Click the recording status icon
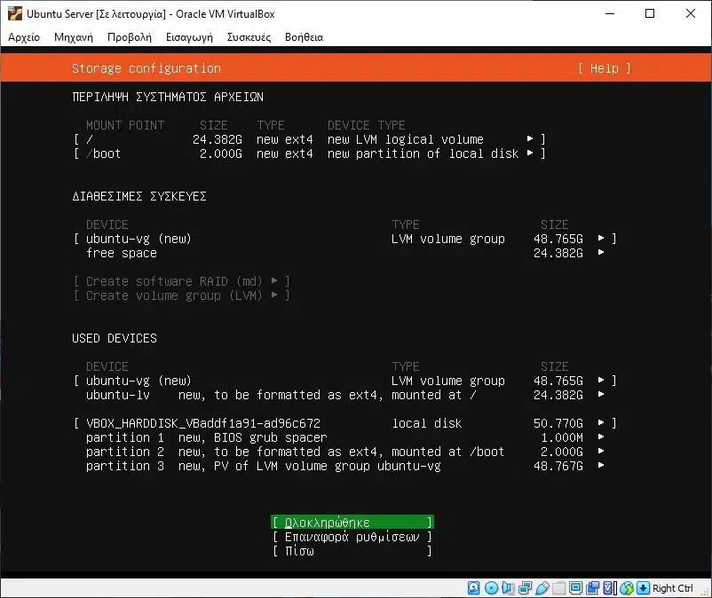Image resolution: width=712 pixels, height=598 pixels. click(x=592, y=588)
